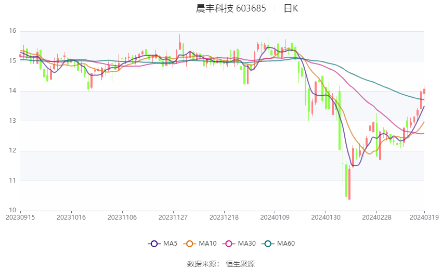Toggle the MA30 legend label
Image resolution: width=442 pixels, height=269 pixels.
pyautogui.click(x=246, y=244)
